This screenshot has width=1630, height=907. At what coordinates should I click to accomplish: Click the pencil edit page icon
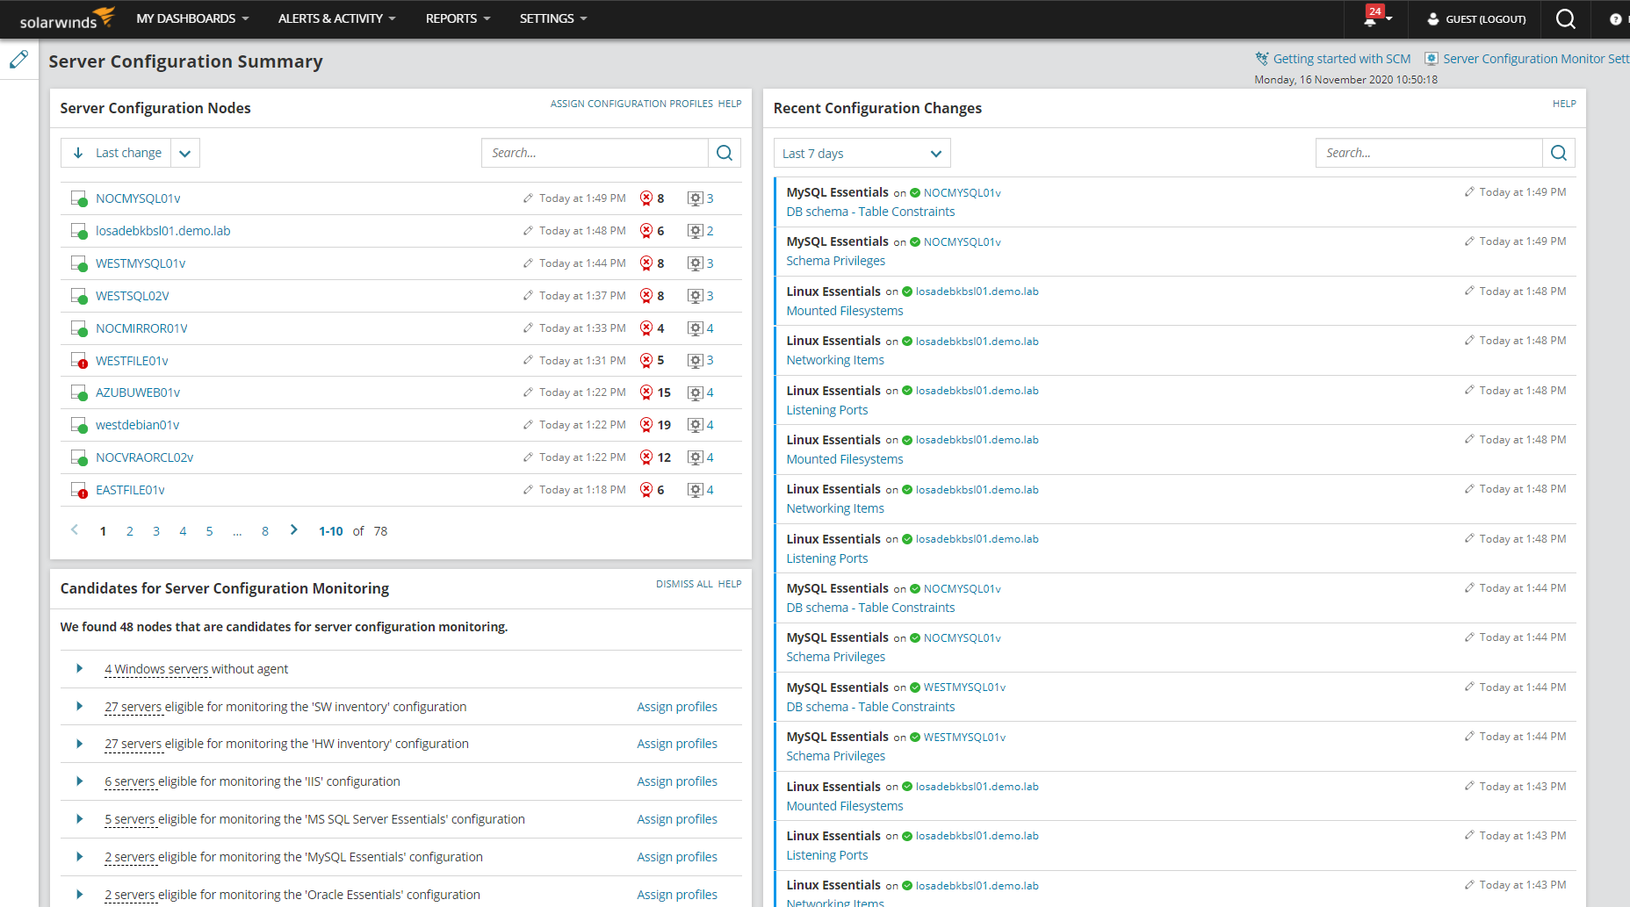pyautogui.click(x=18, y=60)
